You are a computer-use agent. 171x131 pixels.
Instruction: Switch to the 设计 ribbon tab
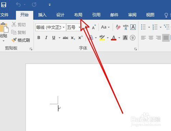(x=60, y=15)
